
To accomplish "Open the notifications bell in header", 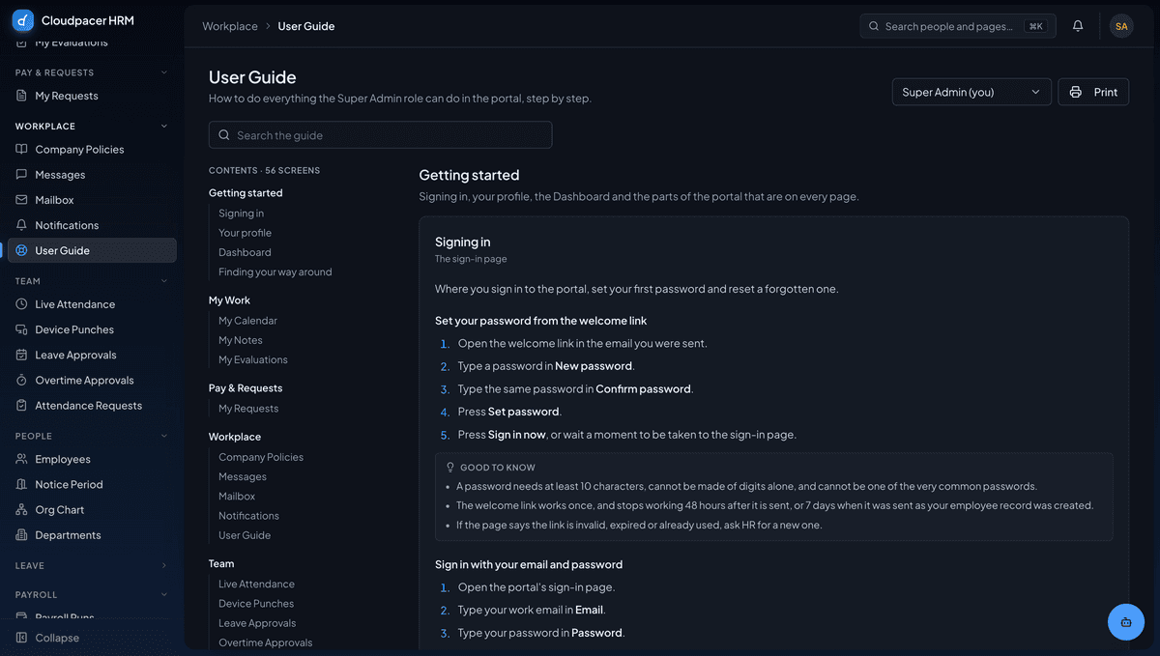I will (1078, 26).
